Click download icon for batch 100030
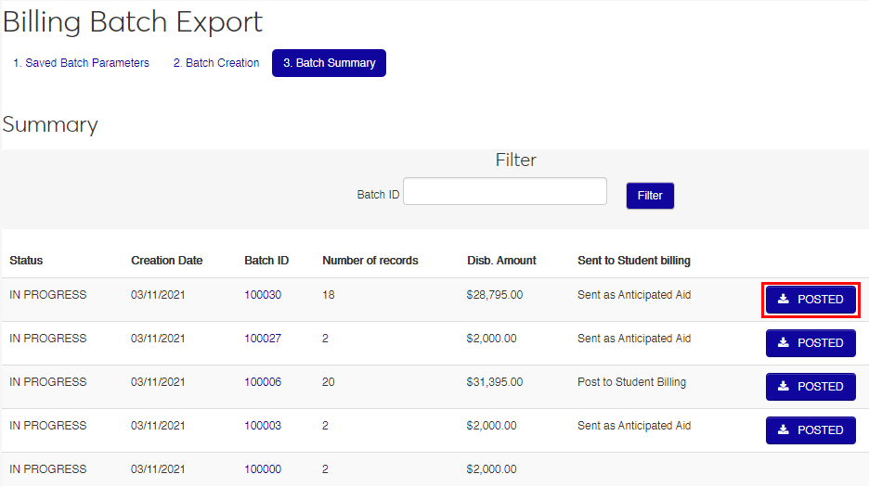 784,300
